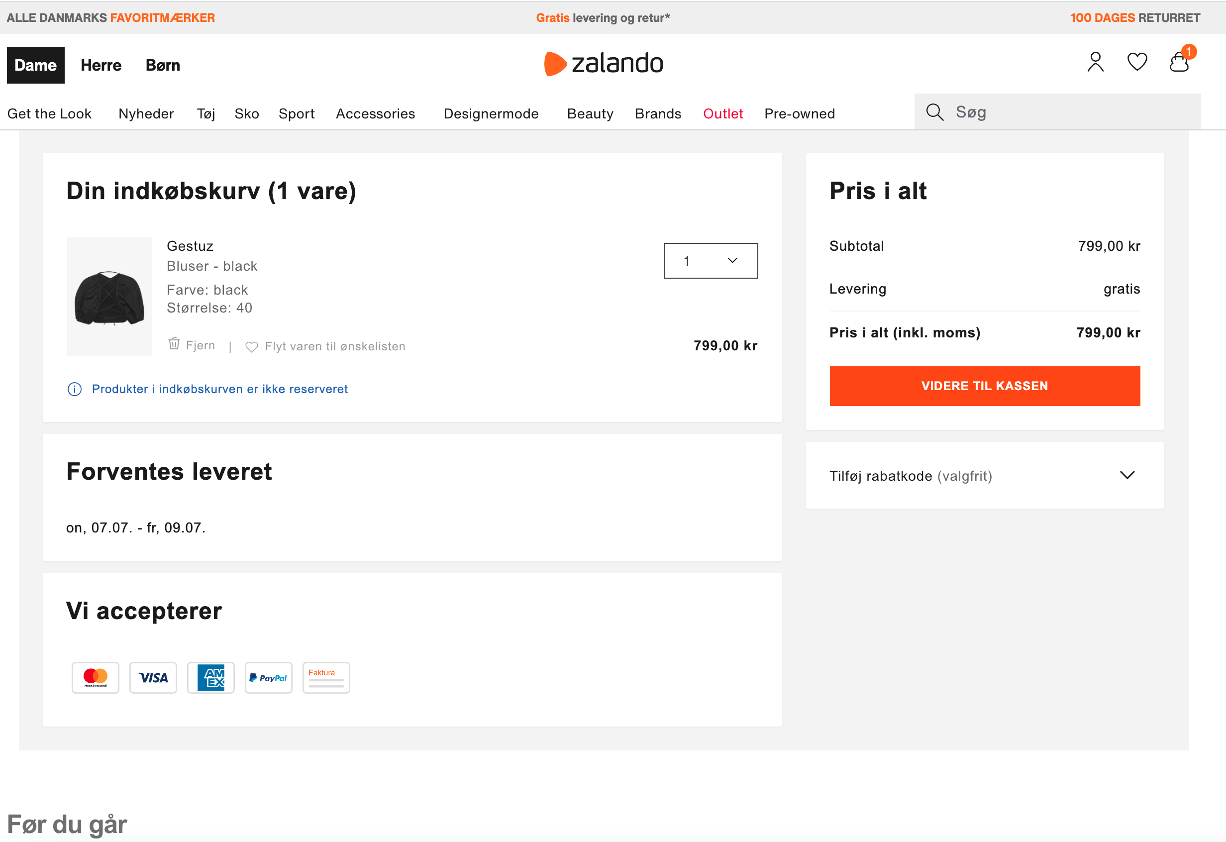The width and height of the screenshot is (1226, 842).
Task: Open the user account icon
Action: click(1095, 62)
